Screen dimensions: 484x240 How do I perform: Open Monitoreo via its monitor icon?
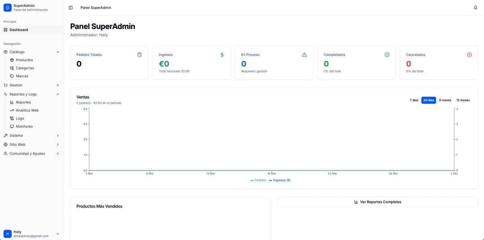[12, 126]
